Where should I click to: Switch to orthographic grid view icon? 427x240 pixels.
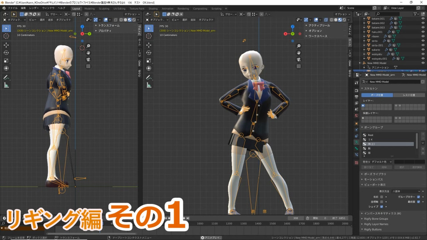coord(88,66)
